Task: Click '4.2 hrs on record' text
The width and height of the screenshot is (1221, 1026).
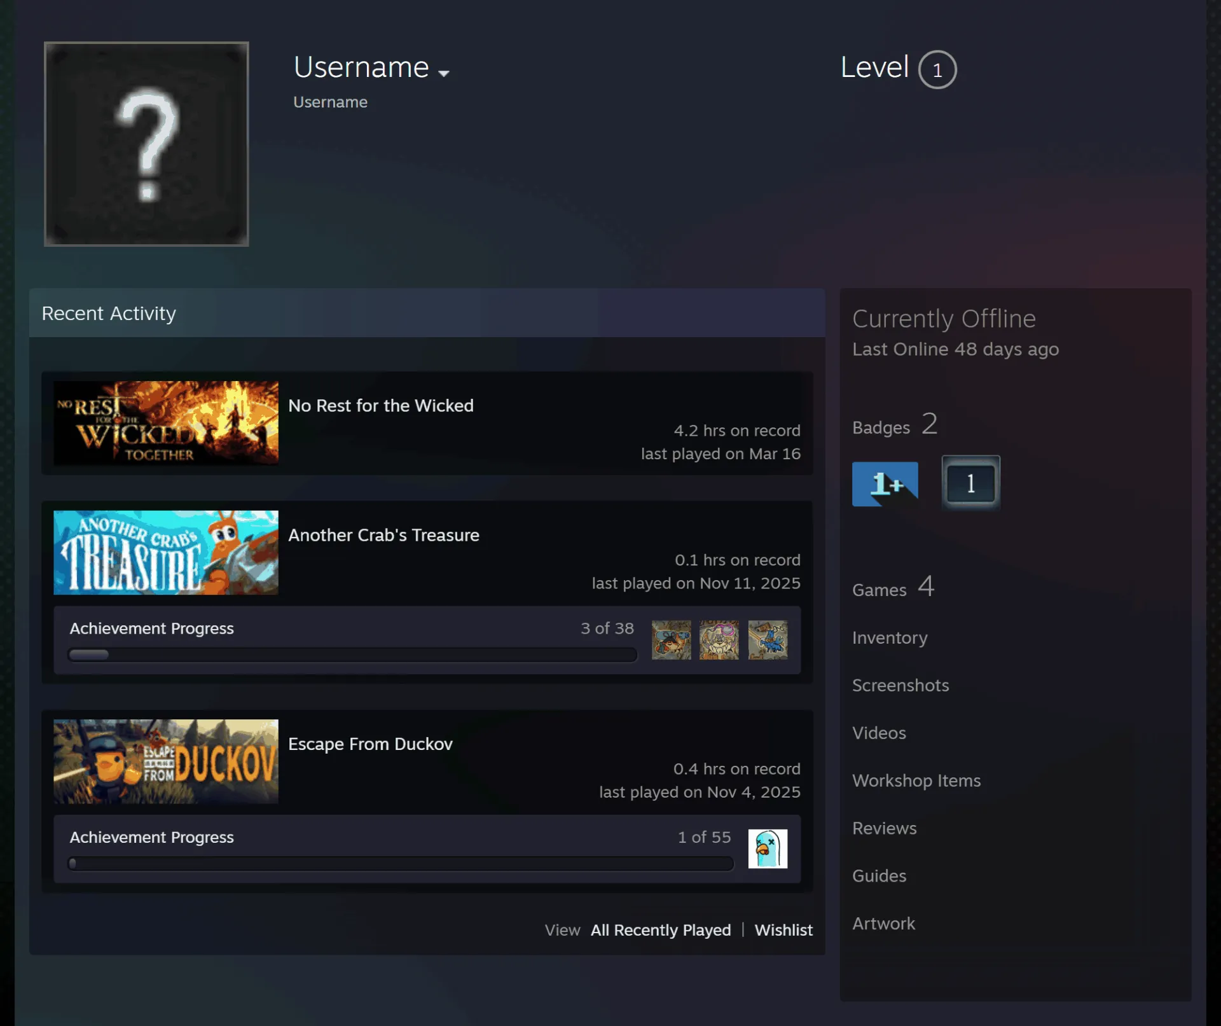Action: click(737, 431)
